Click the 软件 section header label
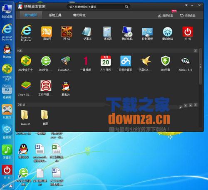 [x=20, y=51]
